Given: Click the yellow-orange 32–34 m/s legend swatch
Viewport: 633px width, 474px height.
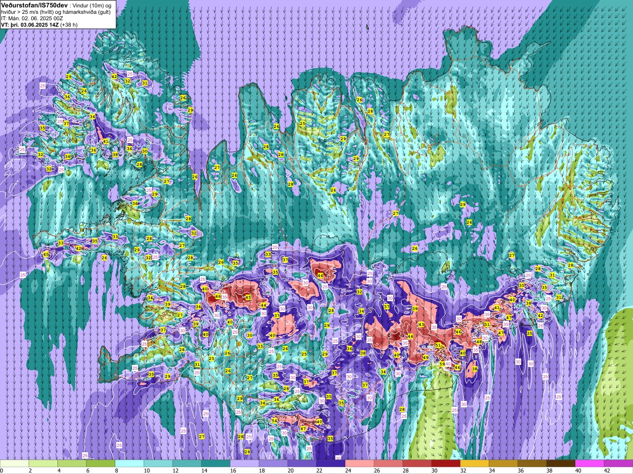Looking at the screenshot, I should click(x=475, y=464).
